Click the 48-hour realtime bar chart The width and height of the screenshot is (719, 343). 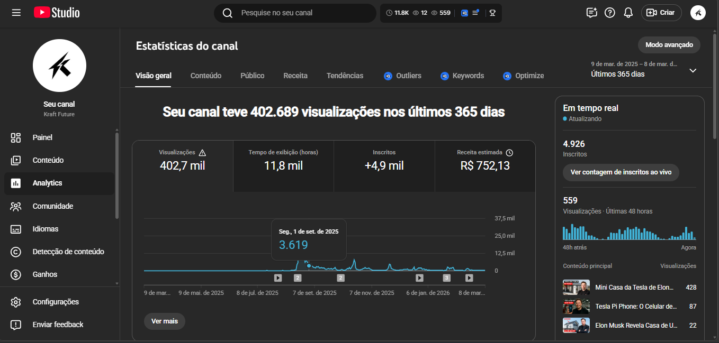click(x=630, y=233)
